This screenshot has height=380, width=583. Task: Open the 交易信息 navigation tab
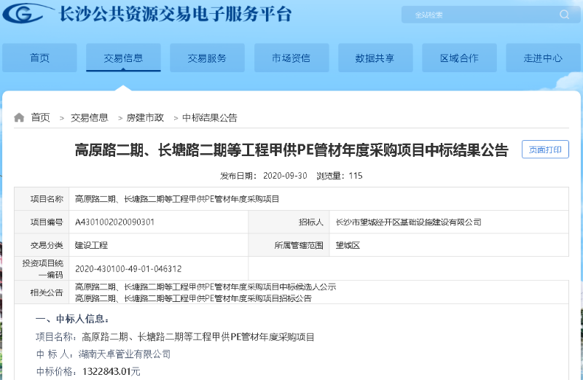click(123, 58)
